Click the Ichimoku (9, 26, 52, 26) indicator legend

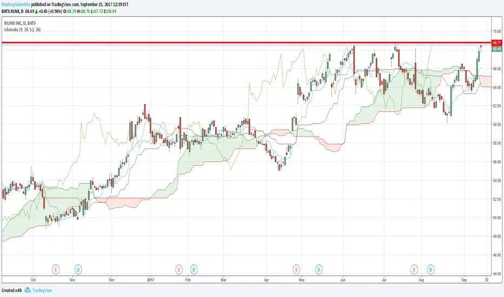coord(22,30)
